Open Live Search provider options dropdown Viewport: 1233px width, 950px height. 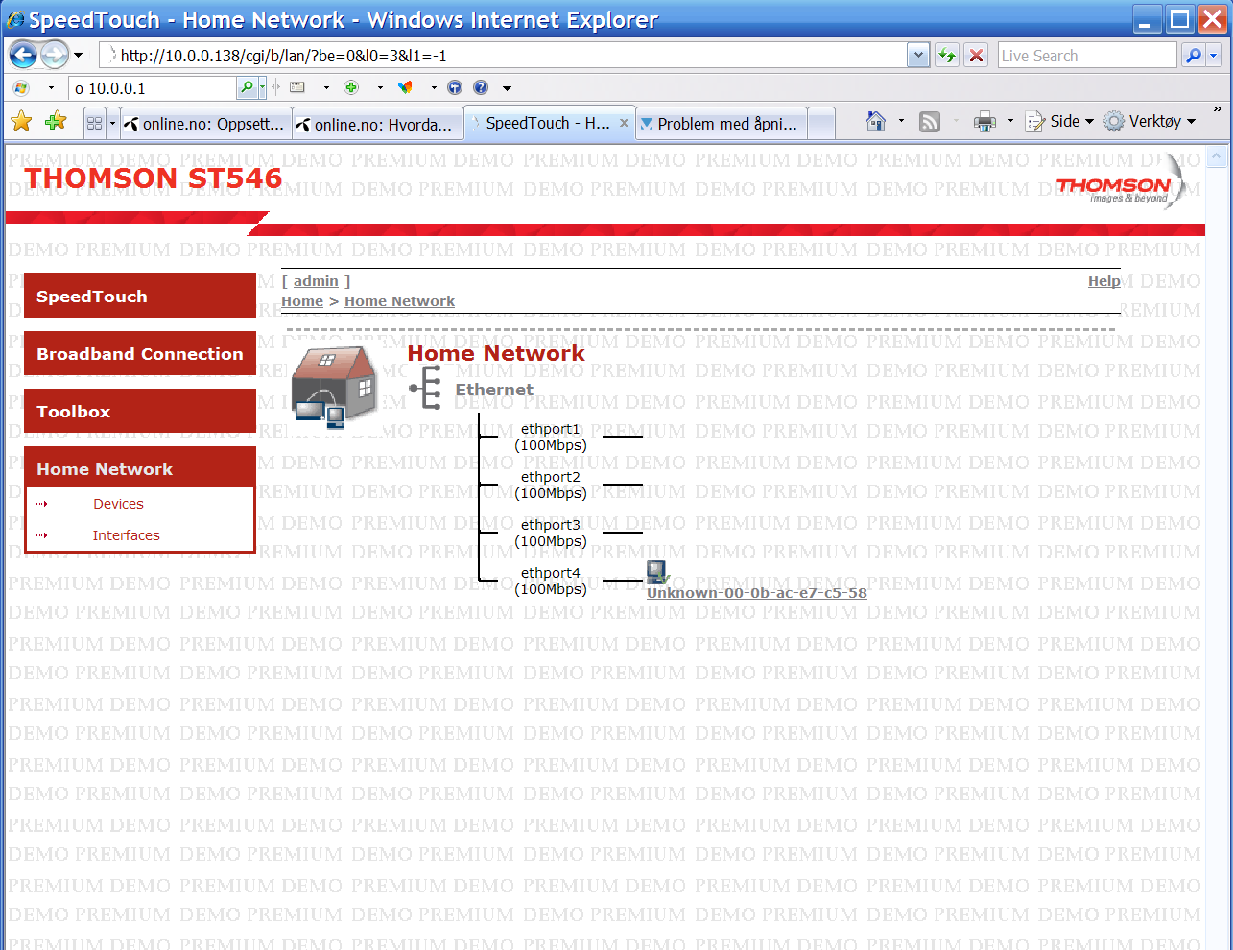coord(1214,56)
